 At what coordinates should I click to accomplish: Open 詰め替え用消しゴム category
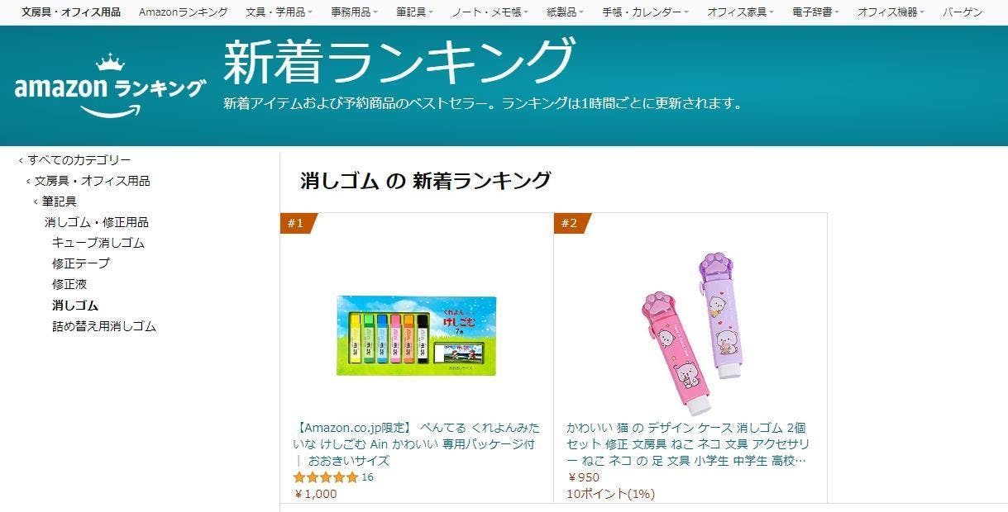tap(104, 326)
